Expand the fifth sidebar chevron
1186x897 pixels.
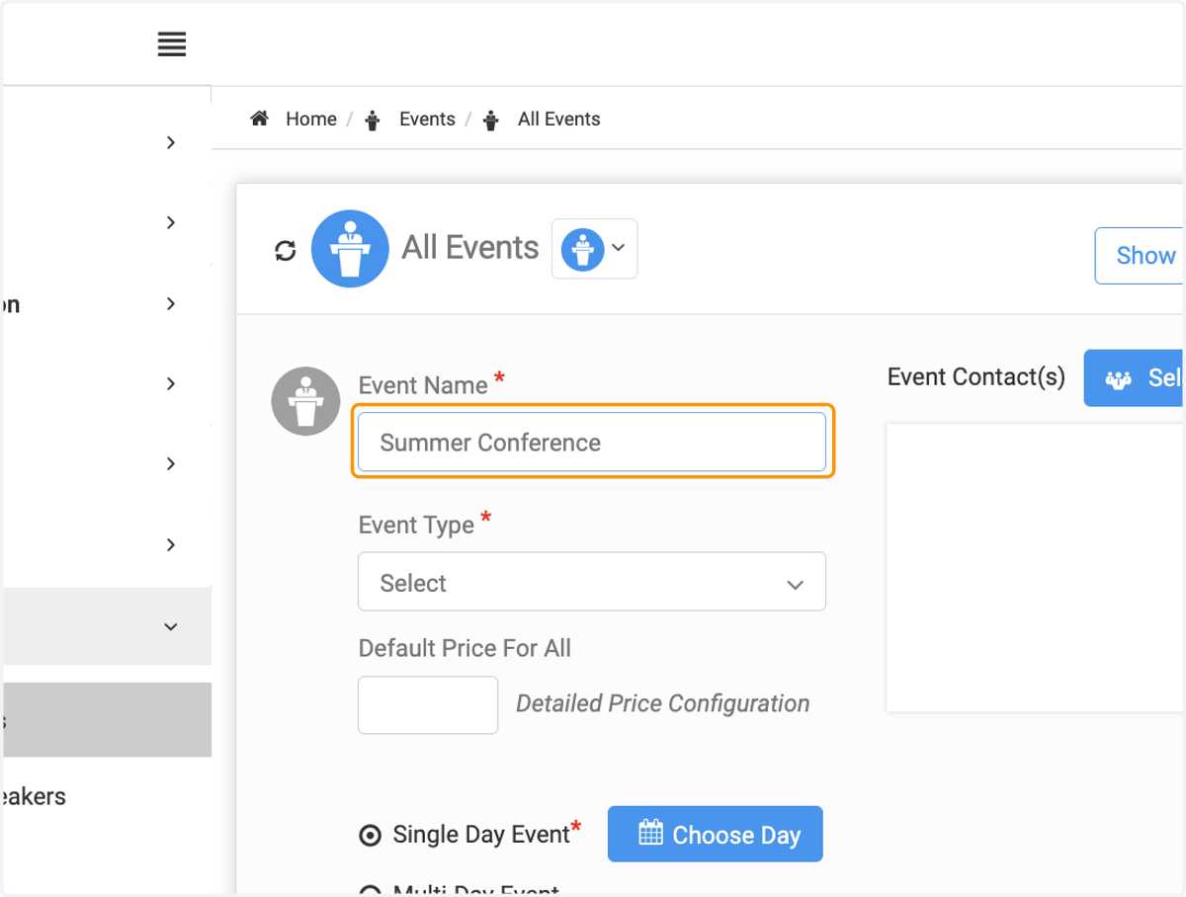tap(171, 464)
